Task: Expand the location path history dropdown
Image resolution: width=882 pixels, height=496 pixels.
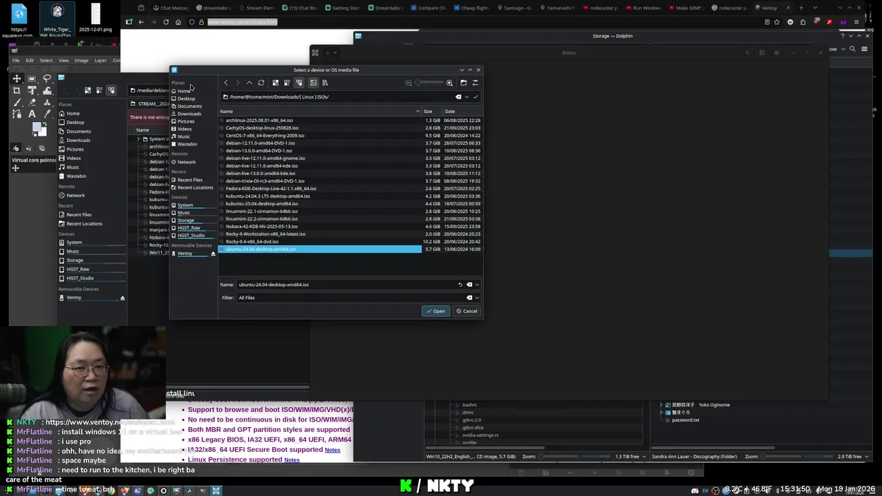Action: [x=466, y=97]
